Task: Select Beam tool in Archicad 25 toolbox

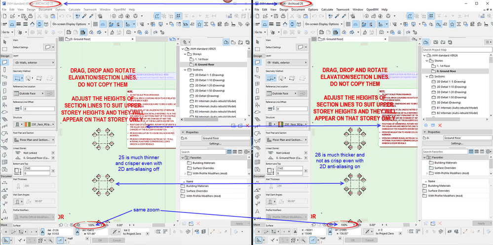Action: pos(5,77)
